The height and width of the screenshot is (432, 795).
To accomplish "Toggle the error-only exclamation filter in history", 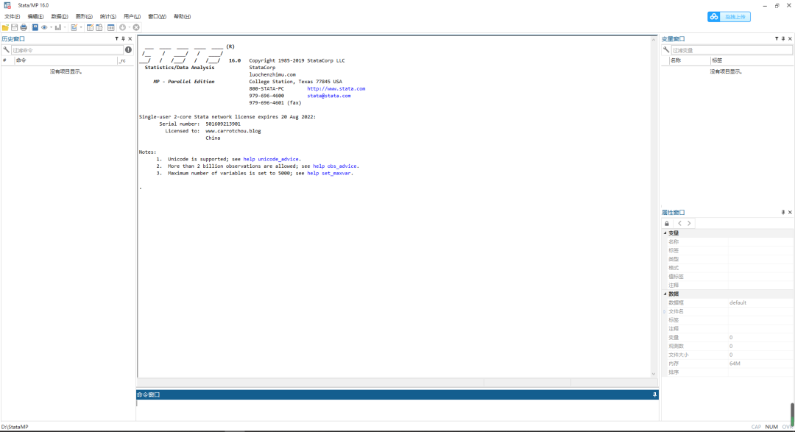I will click(x=128, y=50).
